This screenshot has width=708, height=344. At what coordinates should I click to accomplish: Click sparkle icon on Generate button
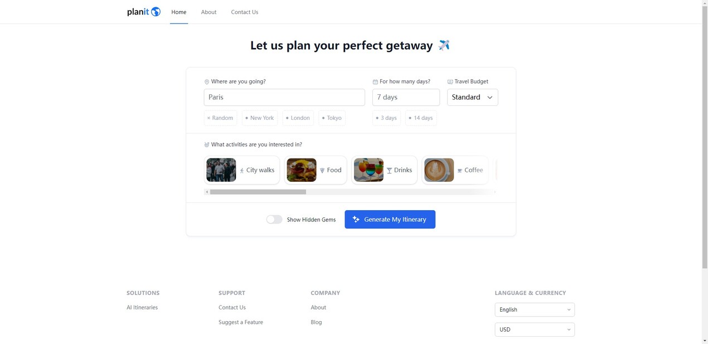(x=356, y=220)
